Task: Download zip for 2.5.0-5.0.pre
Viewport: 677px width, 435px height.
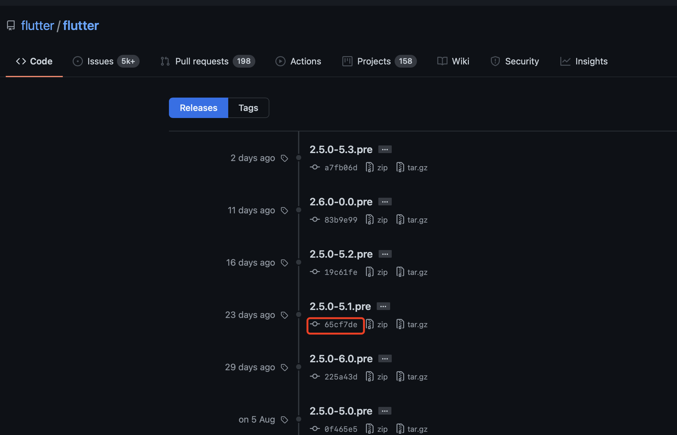Action: point(377,429)
